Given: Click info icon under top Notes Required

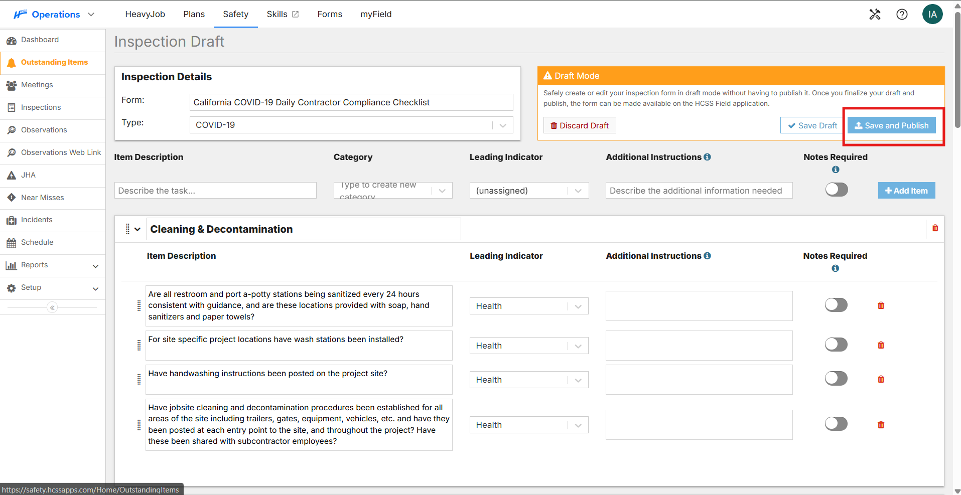Looking at the screenshot, I should 836,170.
